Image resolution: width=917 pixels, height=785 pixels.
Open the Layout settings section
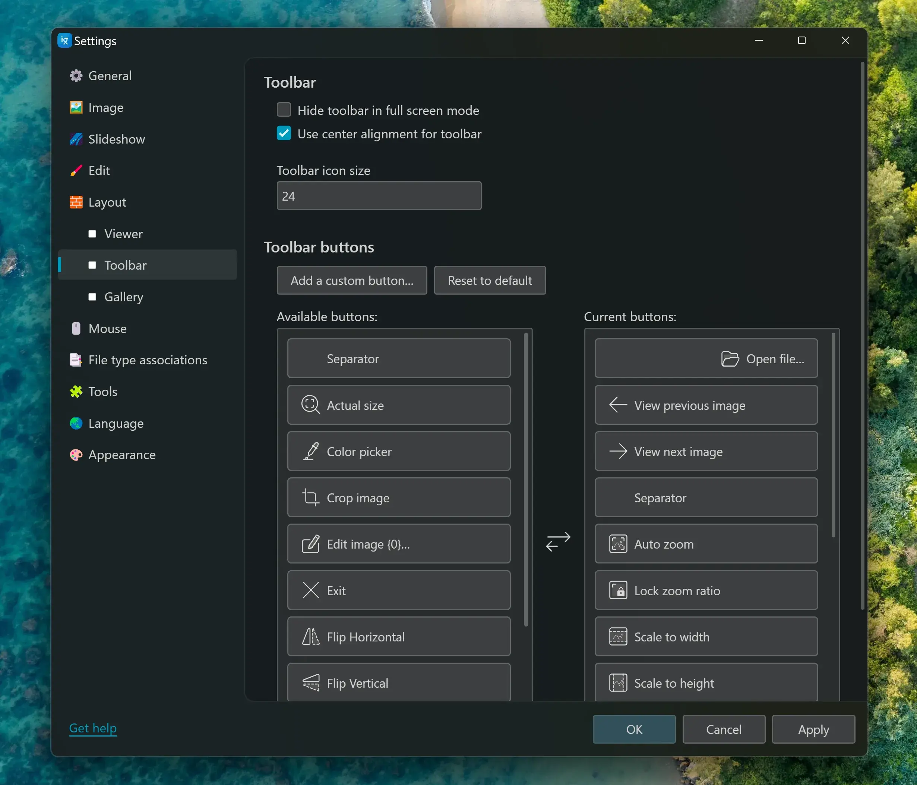pyautogui.click(x=107, y=202)
